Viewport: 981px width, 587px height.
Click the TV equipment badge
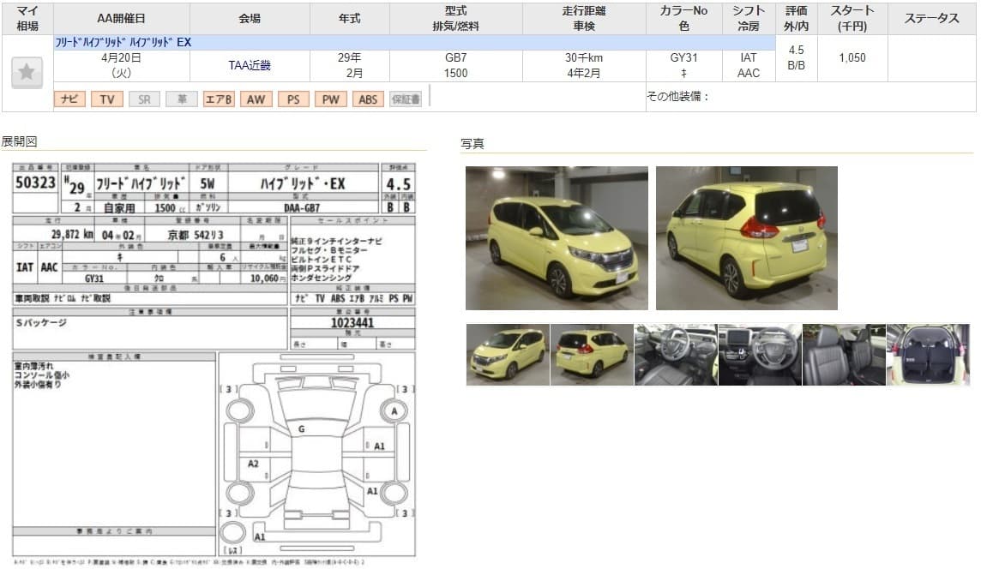(106, 99)
